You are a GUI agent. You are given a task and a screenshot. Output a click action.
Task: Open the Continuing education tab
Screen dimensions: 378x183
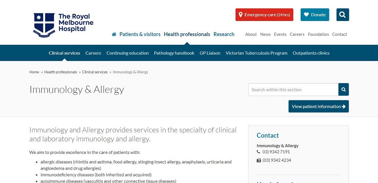(127, 53)
